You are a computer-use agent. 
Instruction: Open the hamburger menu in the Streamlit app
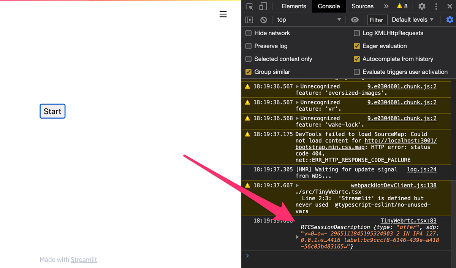point(223,14)
